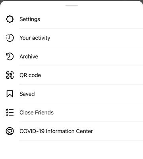Tap the gray sheet drag handle

[x=71, y=6]
